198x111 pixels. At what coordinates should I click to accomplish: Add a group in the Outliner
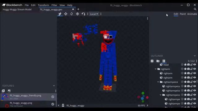pyautogui.click(x=158, y=61)
